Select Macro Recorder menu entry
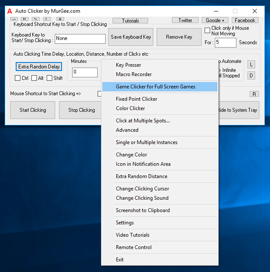Viewport: 270px width, 272px height. tap(160, 74)
